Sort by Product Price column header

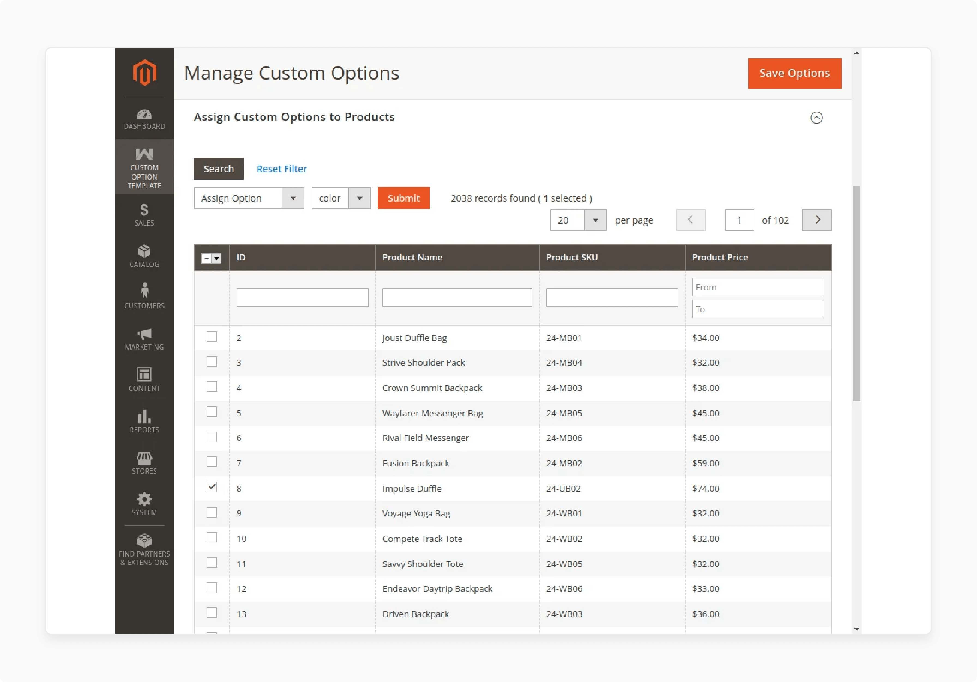click(x=758, y=258)
